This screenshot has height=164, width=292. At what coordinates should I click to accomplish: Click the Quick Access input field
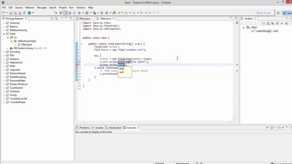[265, 13]
